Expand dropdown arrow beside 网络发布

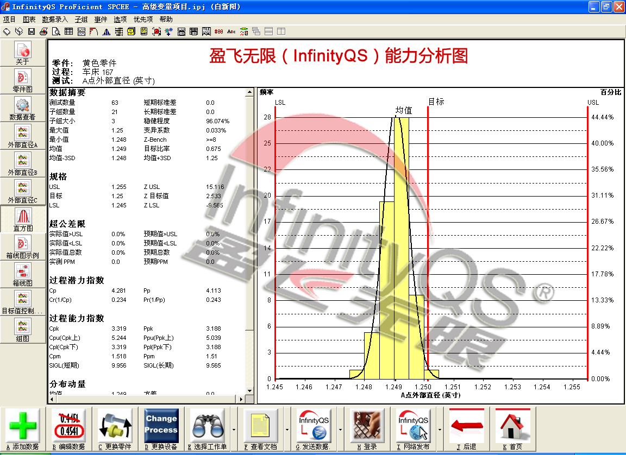pos(440,429)
